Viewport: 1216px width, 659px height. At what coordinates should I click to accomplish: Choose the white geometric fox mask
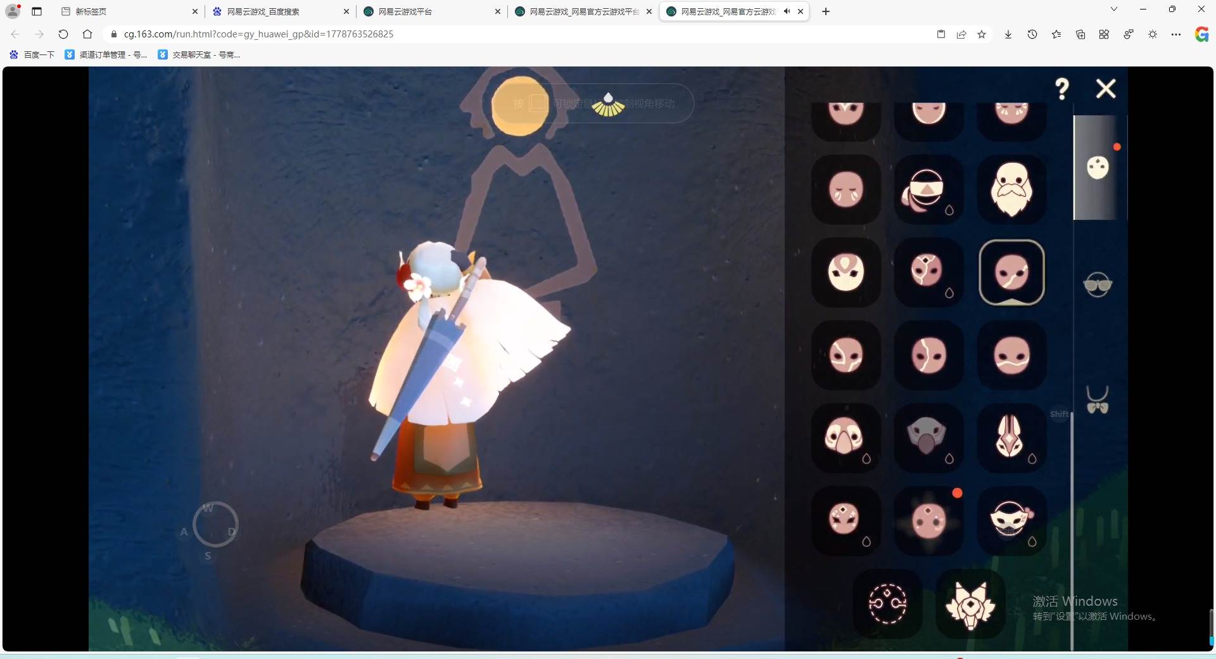[970, 604]
